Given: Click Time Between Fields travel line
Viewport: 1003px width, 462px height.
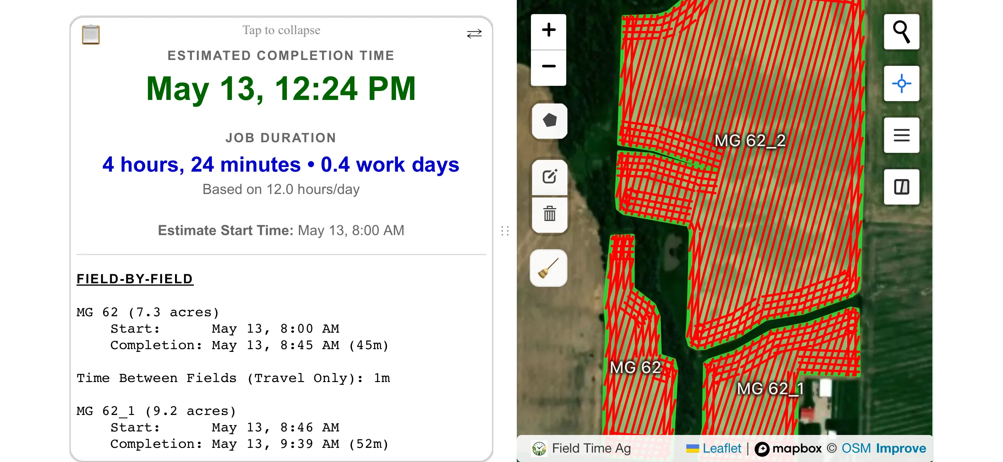Looking at the screenshot, I should pos(233,378).
